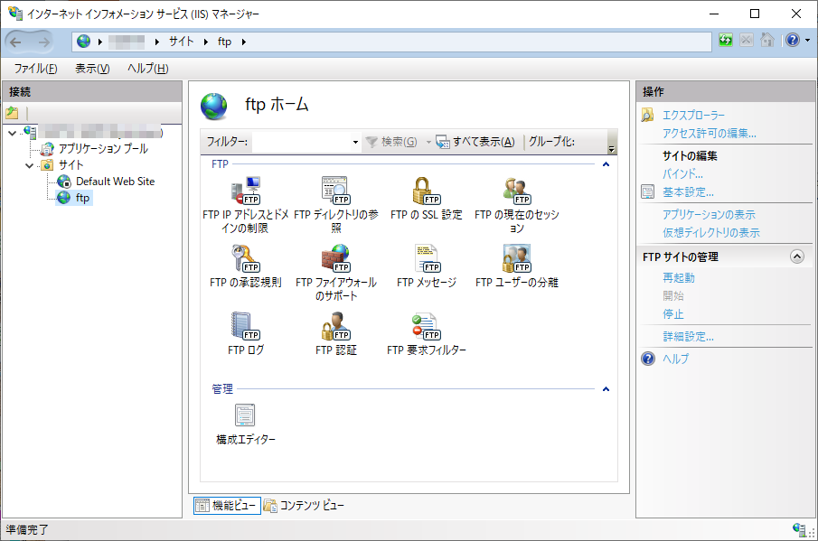
Task: Click the filter text input field
Action: [x=302, y=142]
